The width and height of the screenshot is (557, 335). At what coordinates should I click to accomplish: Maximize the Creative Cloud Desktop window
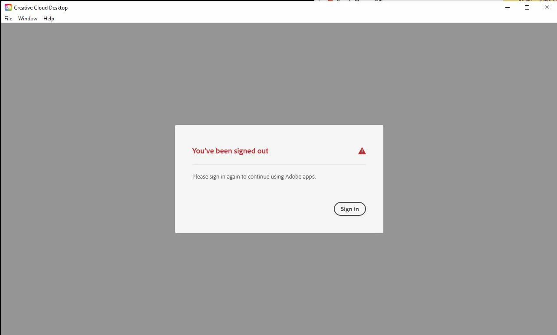point(527,7)
